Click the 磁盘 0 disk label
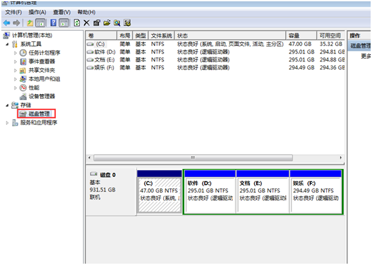Image resolution: width=372 pixels, height=265 pixels. pos(107,175)
